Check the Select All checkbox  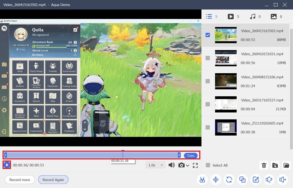pos(208,165)
